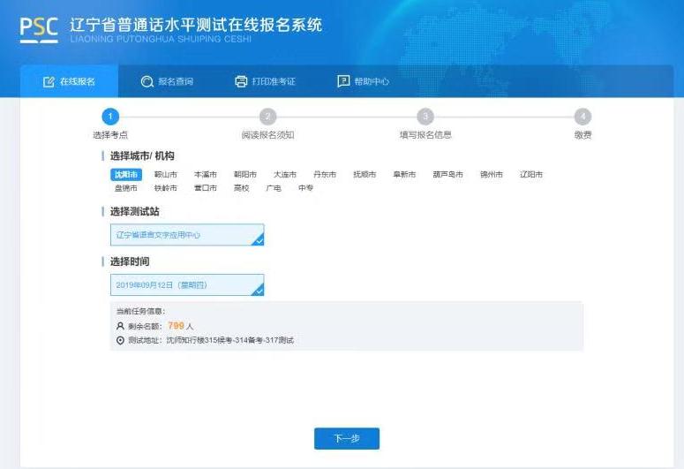Viewport: 684px width, 469px height.
Task: Click the 打印准考证 printer icon
Action: (241, 82)
